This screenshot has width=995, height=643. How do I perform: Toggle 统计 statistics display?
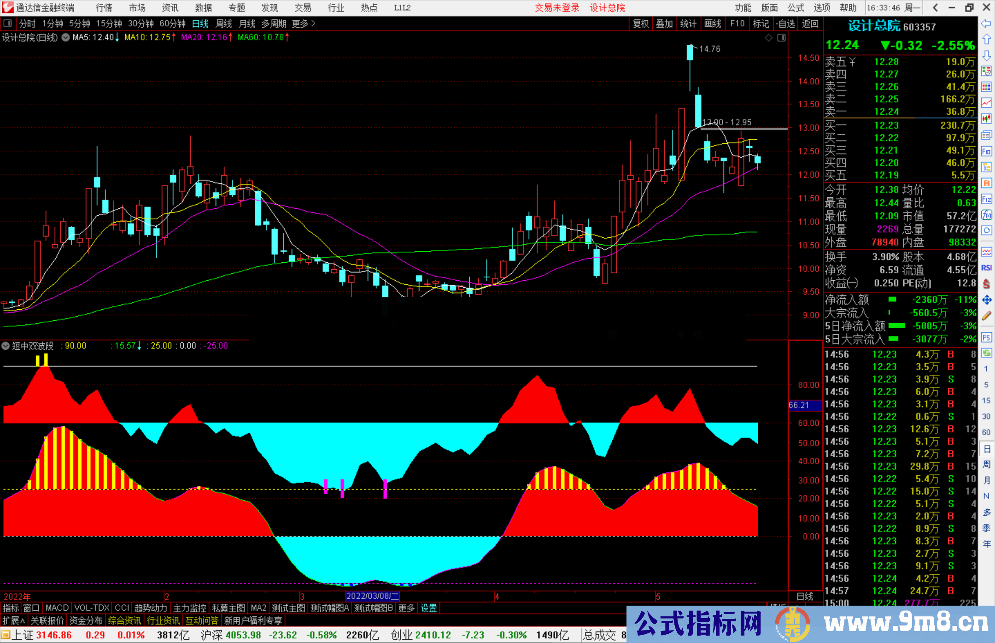[x=689, y=24]
